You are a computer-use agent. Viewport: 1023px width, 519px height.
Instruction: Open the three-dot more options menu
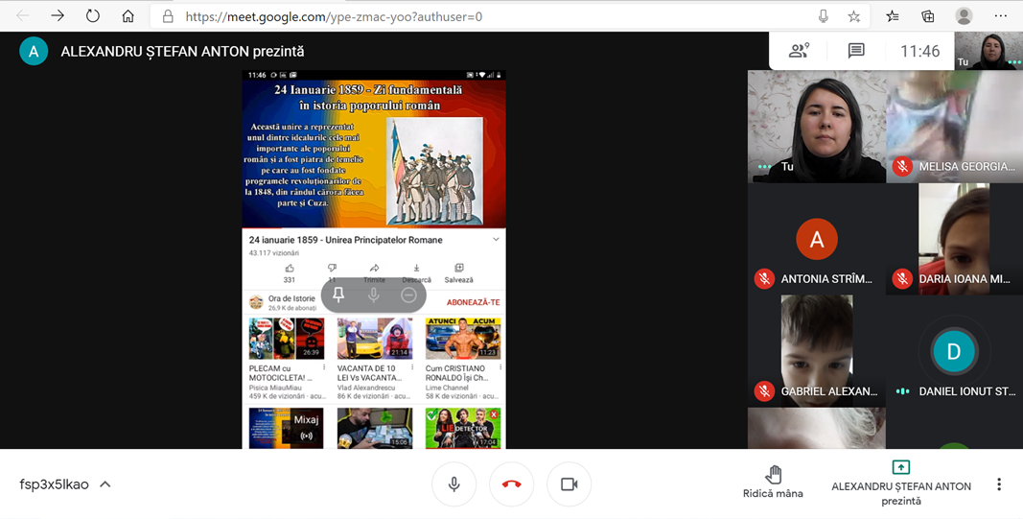[998, 484]
